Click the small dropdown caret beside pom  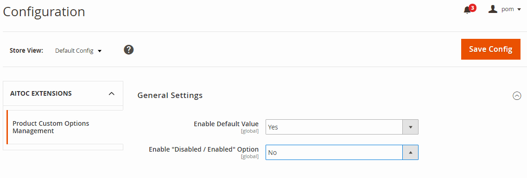click(x=519, y=10)
